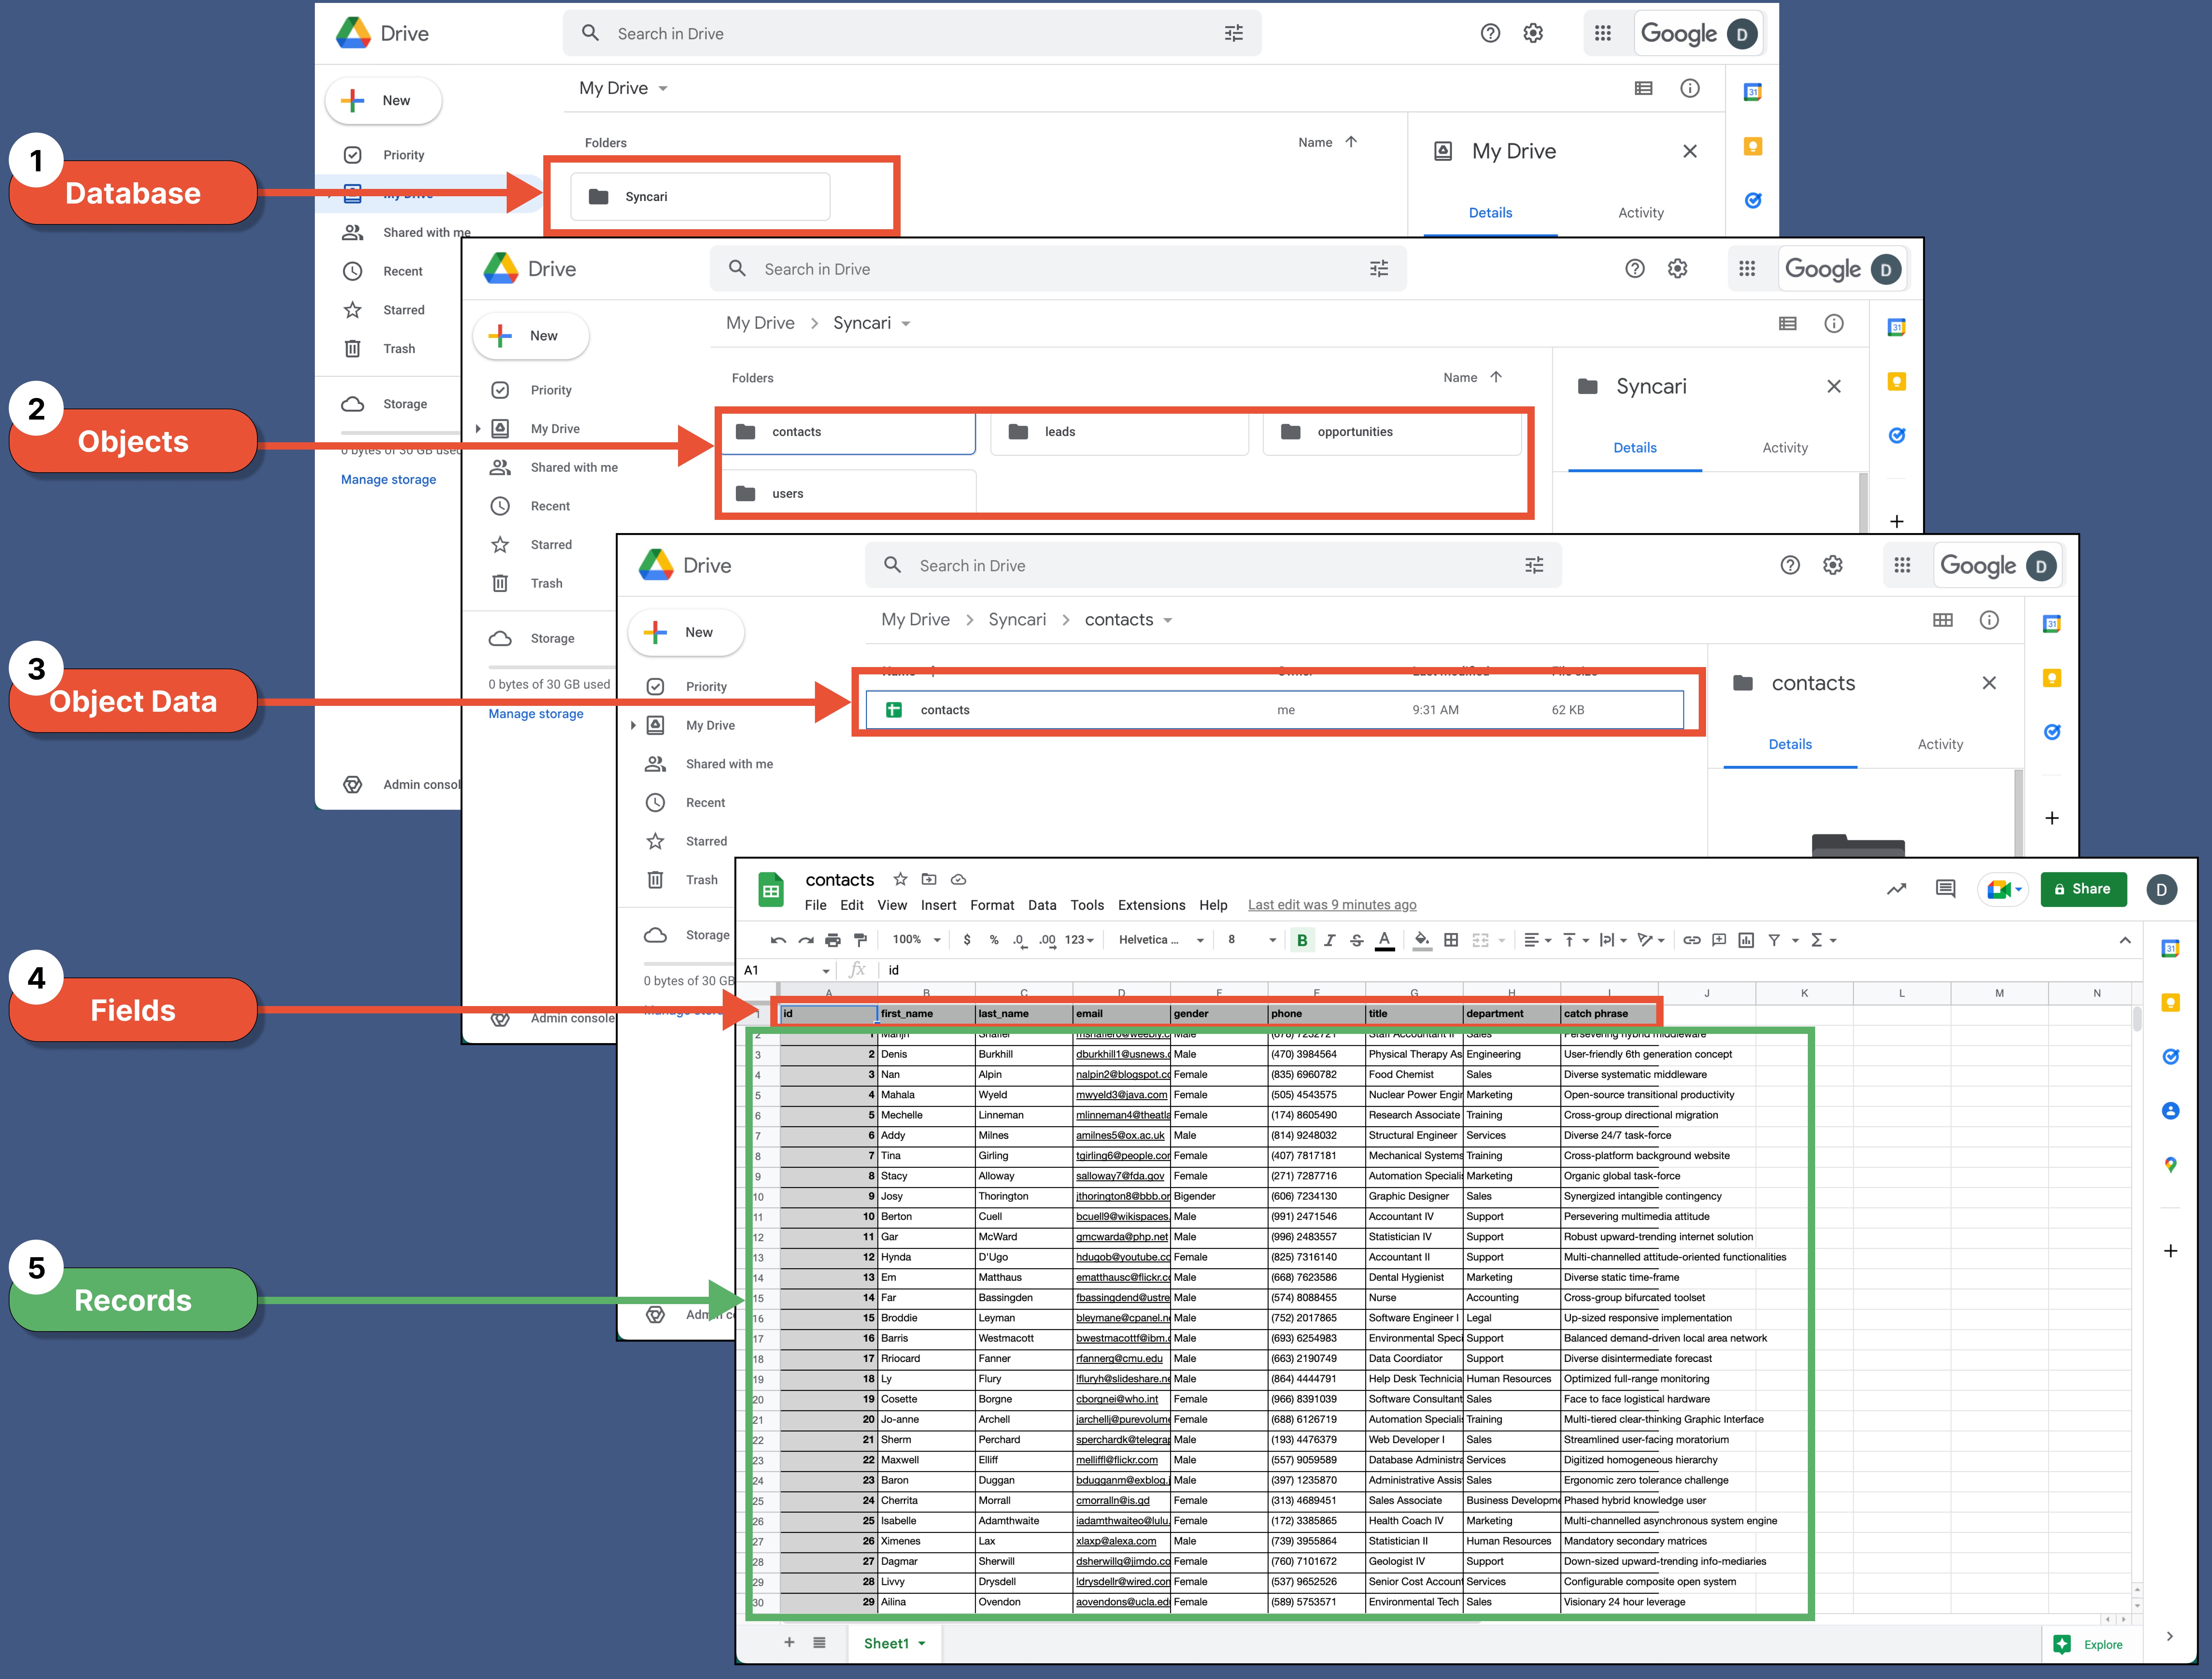The image size is (2212, 1679).
Task: Switch to list layout in My Drive window
Action: click(x=1643, y=88)
